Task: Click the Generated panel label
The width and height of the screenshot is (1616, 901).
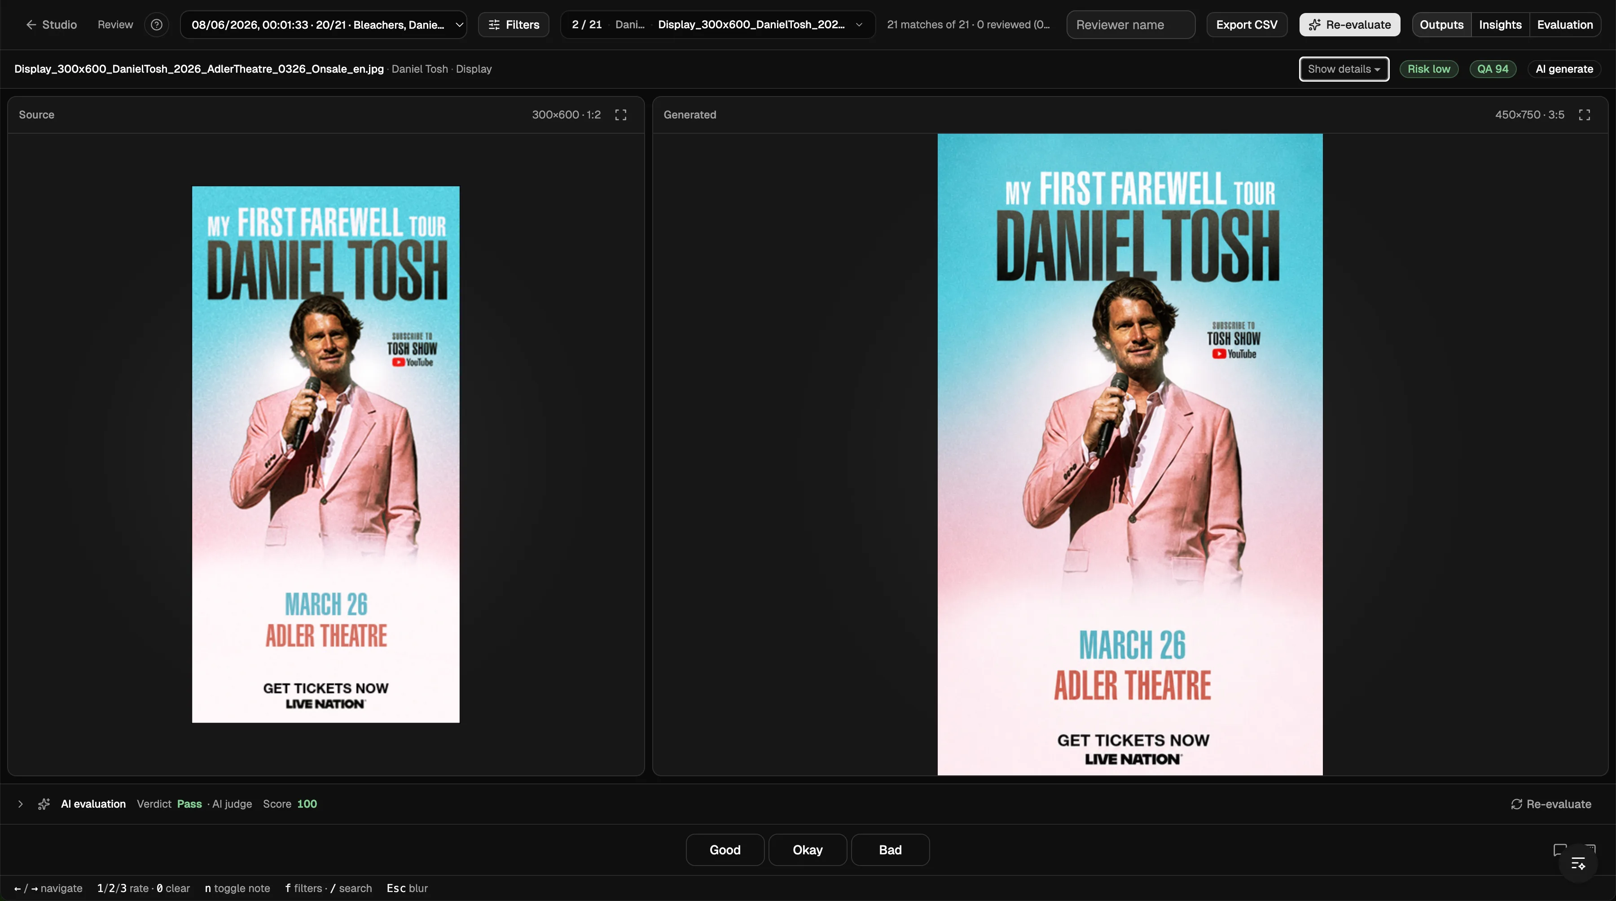Action: coord(689,115)
